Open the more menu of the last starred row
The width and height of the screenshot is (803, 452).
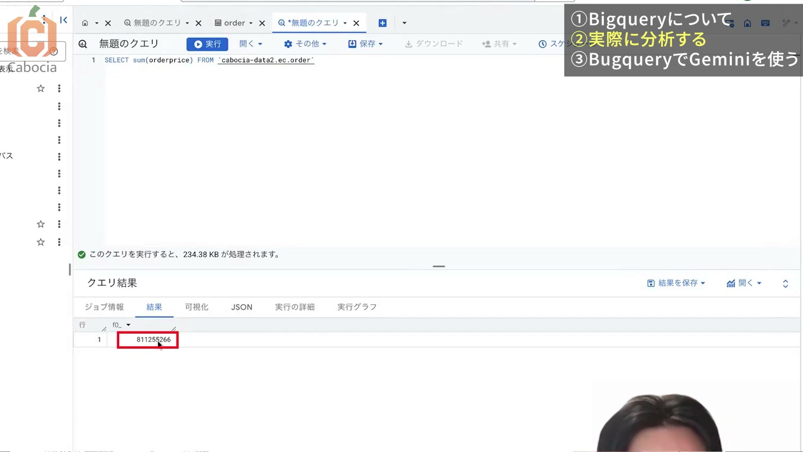coord(59,242)
